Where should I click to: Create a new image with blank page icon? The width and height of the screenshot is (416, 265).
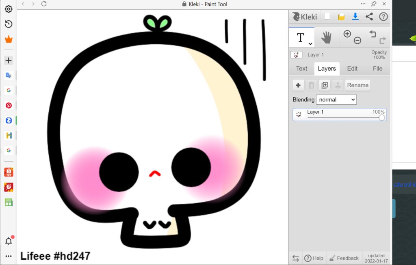(327, 17)
